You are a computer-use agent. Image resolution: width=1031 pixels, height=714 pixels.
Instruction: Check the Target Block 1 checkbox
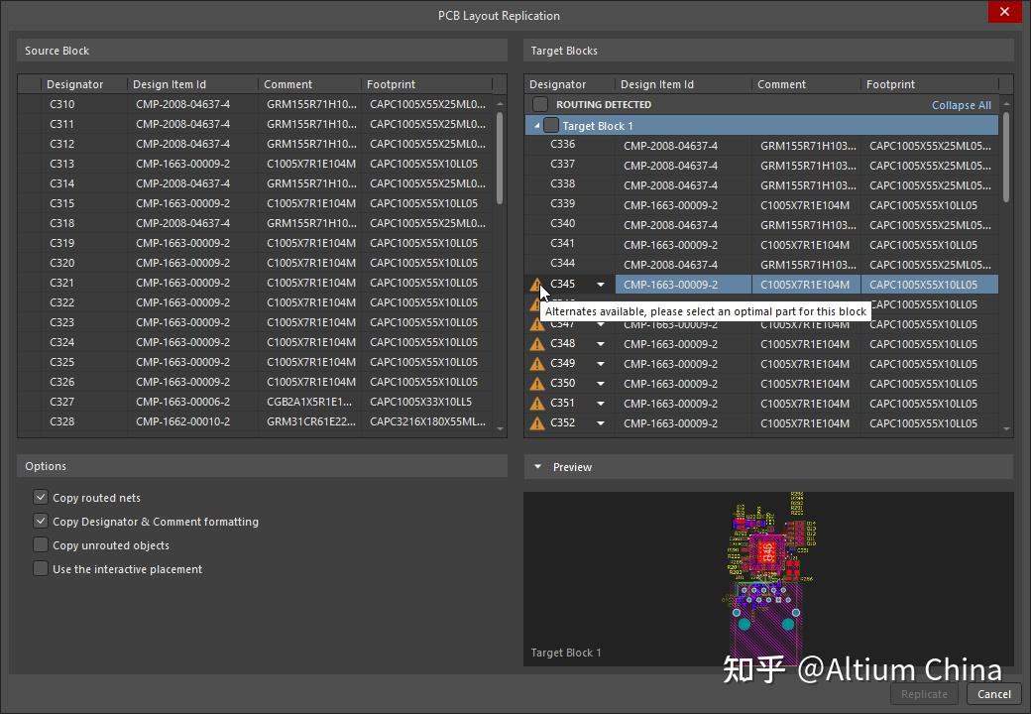click(551, 125)
